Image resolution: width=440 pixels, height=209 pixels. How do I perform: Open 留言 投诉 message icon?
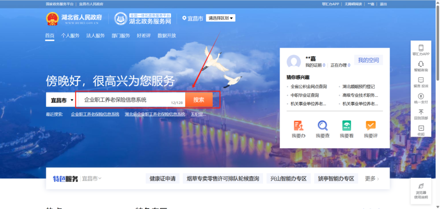pyautogui.click(x=421, y=80)
